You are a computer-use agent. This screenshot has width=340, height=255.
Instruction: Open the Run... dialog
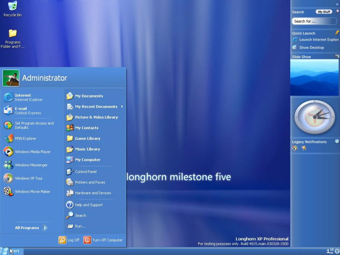(x=76, y=226)
